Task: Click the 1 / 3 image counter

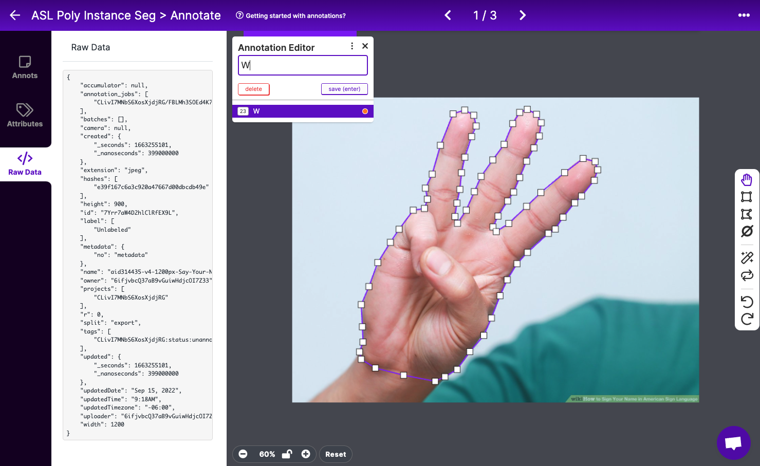Action: (x=485, y=15)
